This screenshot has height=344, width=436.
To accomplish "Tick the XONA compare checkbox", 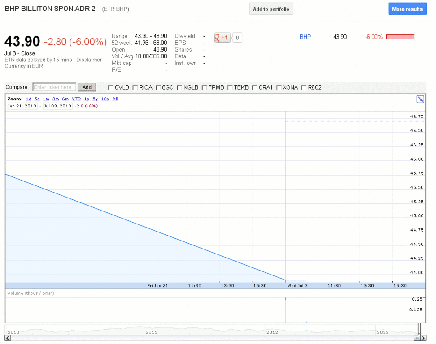I will (279, 88).
